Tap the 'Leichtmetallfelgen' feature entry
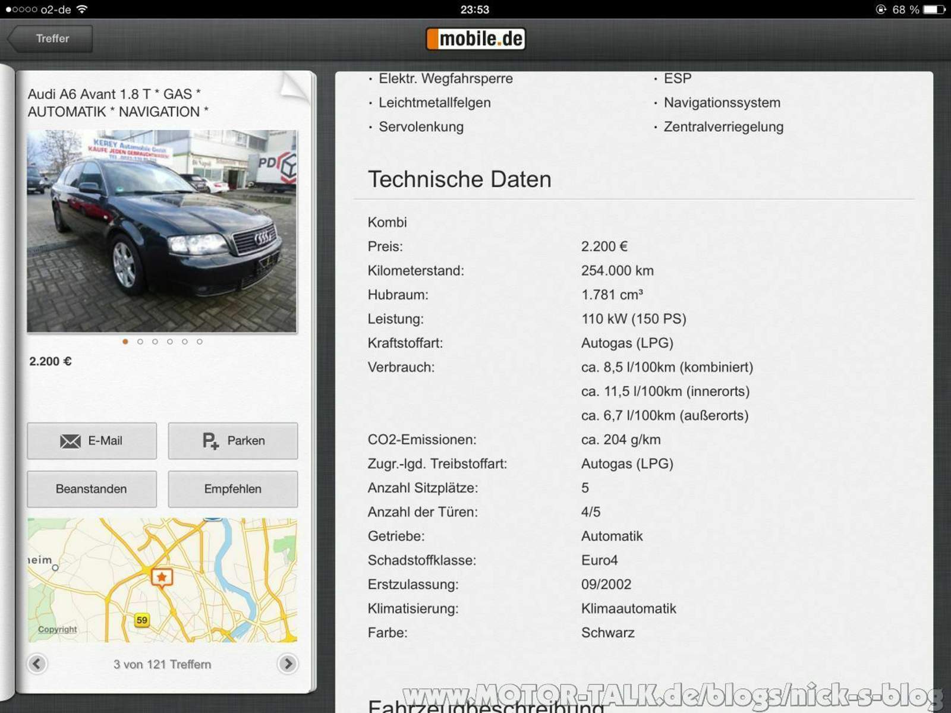The width and height of the screenshot is (951, 713). coord(434,103)
